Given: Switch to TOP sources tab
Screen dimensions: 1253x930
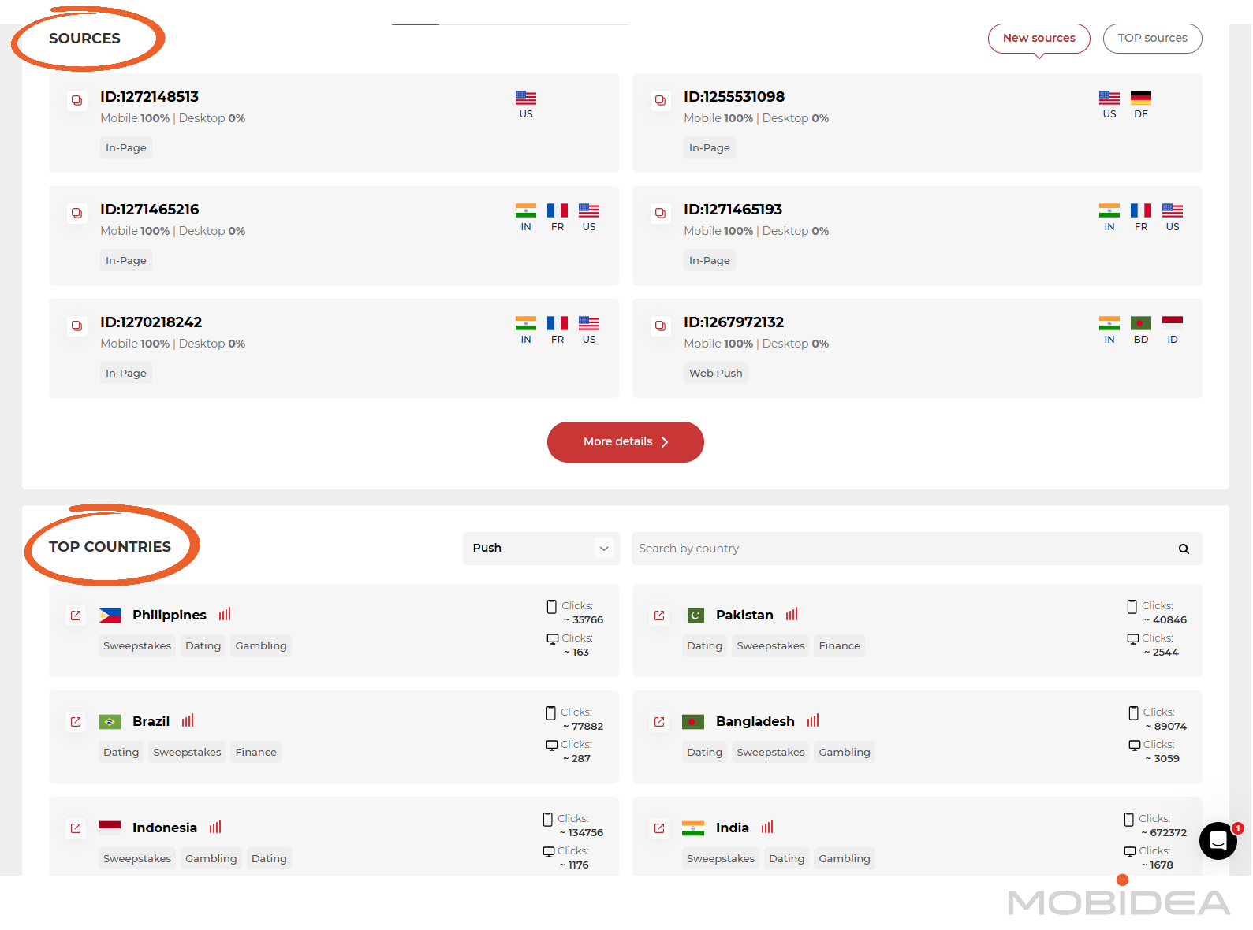Looking at the screenshot, I should click(x=1152, y=38).
